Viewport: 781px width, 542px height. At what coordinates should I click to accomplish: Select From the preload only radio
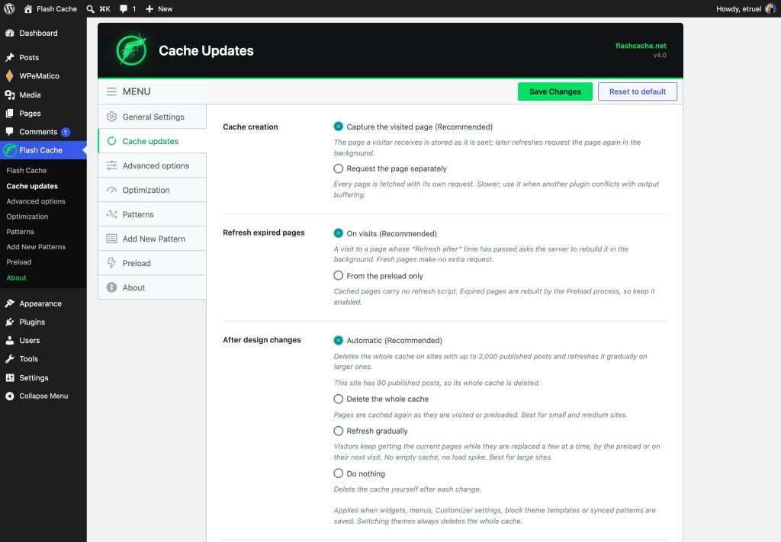point(338,275)
